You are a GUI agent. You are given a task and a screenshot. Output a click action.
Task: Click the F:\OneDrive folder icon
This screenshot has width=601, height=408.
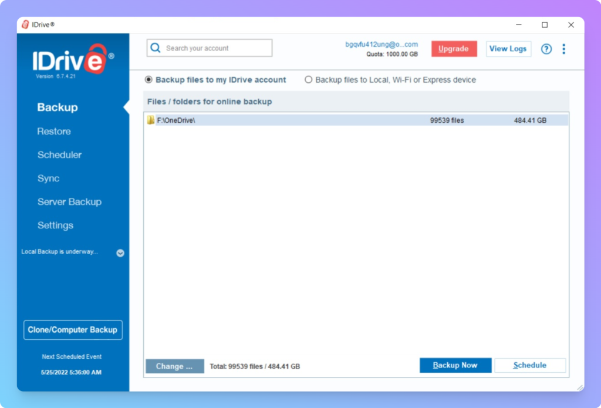tap(151, 120)
